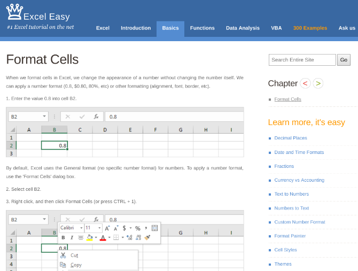Screen dimensions: 358x271
Task: Open Currency vs Accounting link
Action: click(x=299, y=180)
